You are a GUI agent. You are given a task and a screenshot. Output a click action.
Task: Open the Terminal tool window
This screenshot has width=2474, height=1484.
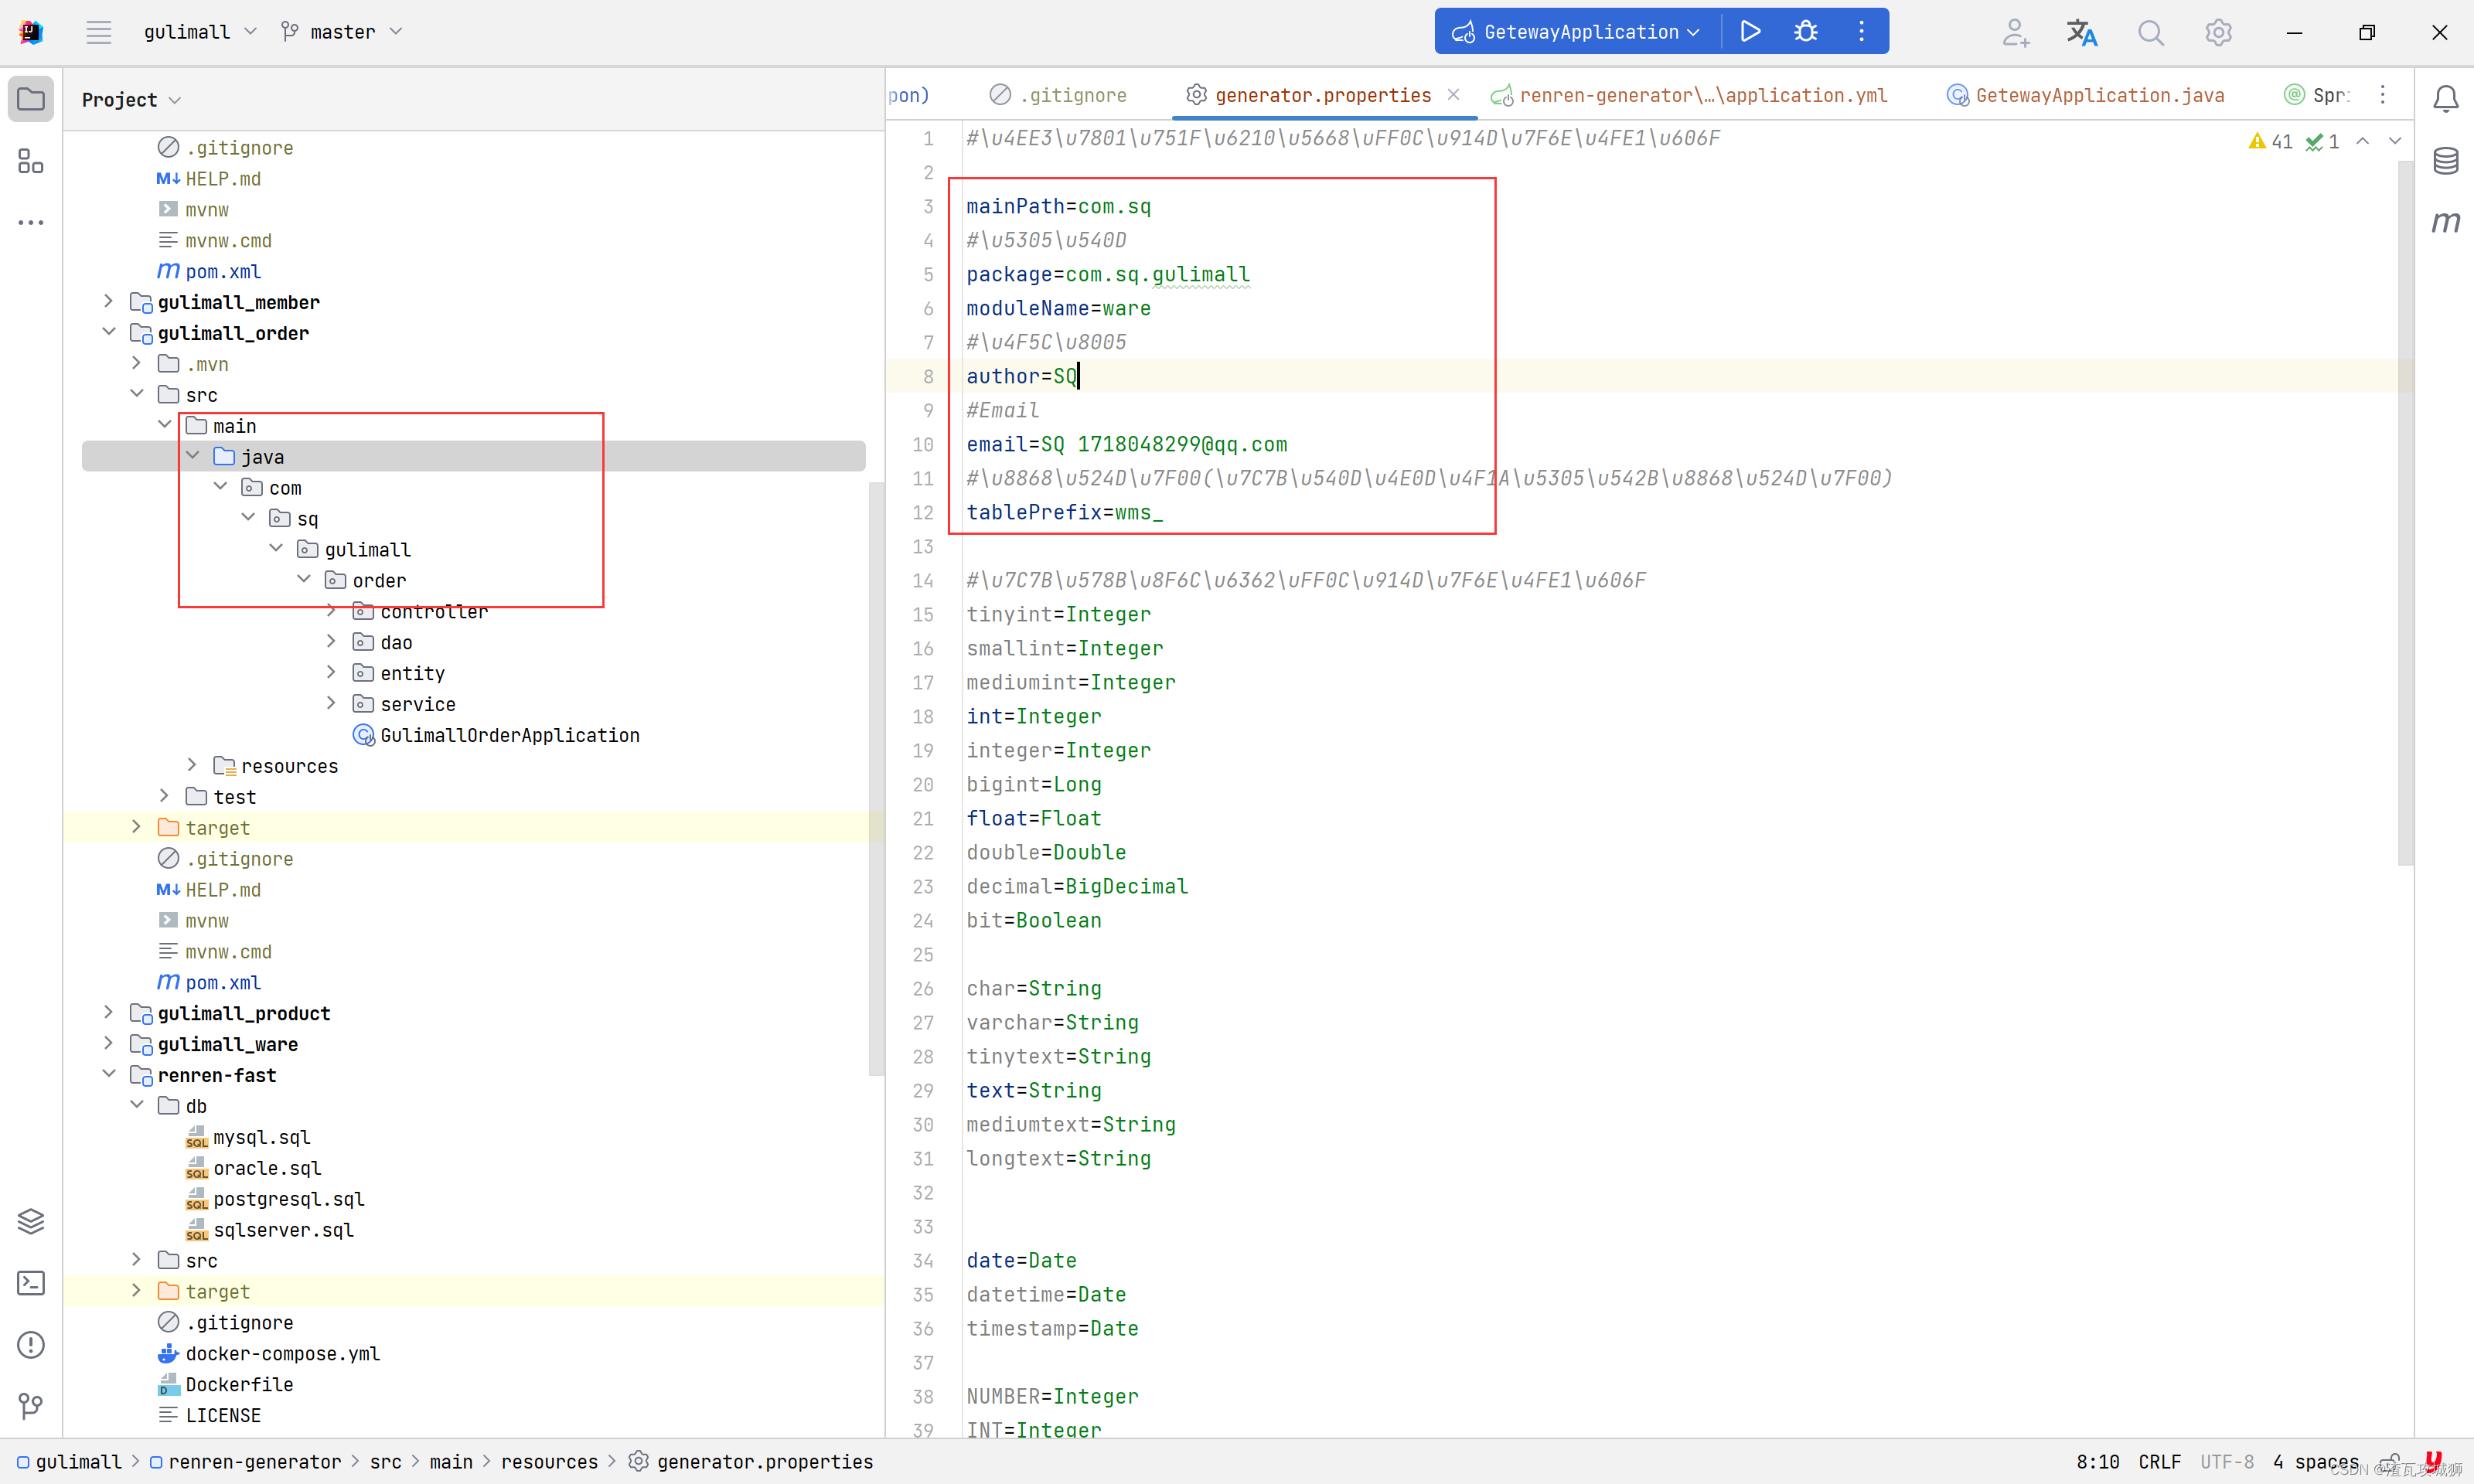tap(31, 1283)
